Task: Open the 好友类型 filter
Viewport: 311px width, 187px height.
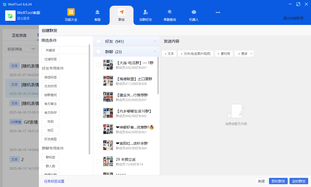Action: [x=51, y=139]
